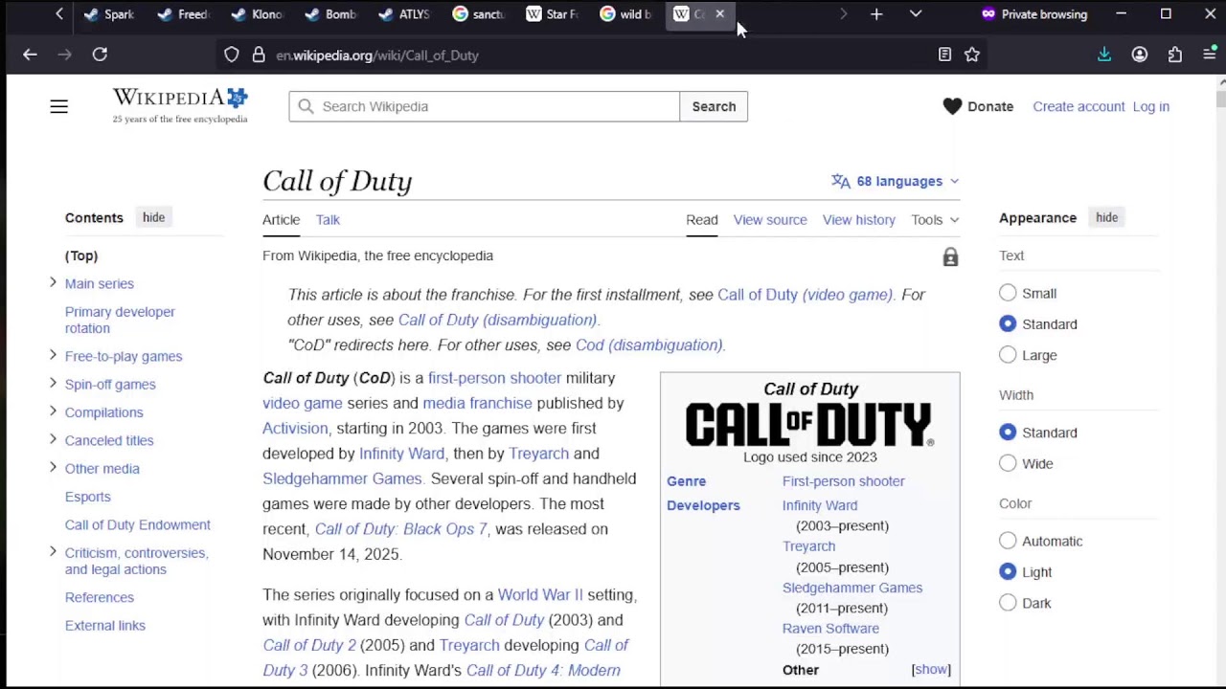Select the Read tab

[701, 219]
